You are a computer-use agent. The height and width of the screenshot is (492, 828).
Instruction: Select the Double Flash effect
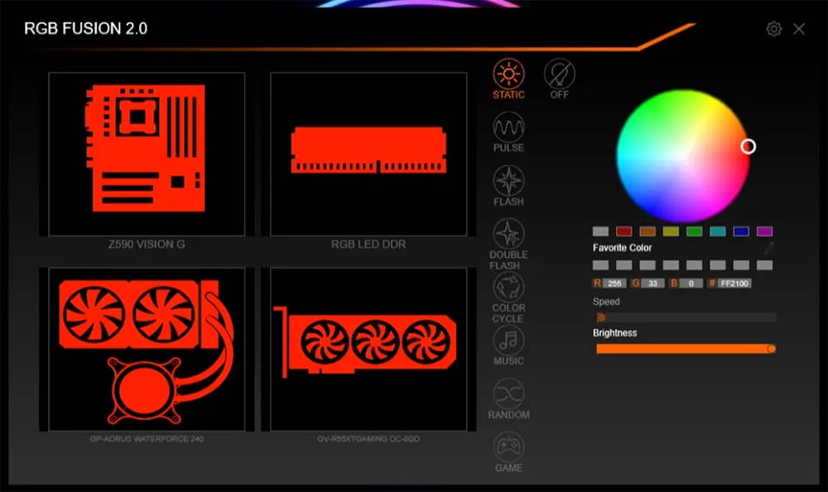pos(508,234)
